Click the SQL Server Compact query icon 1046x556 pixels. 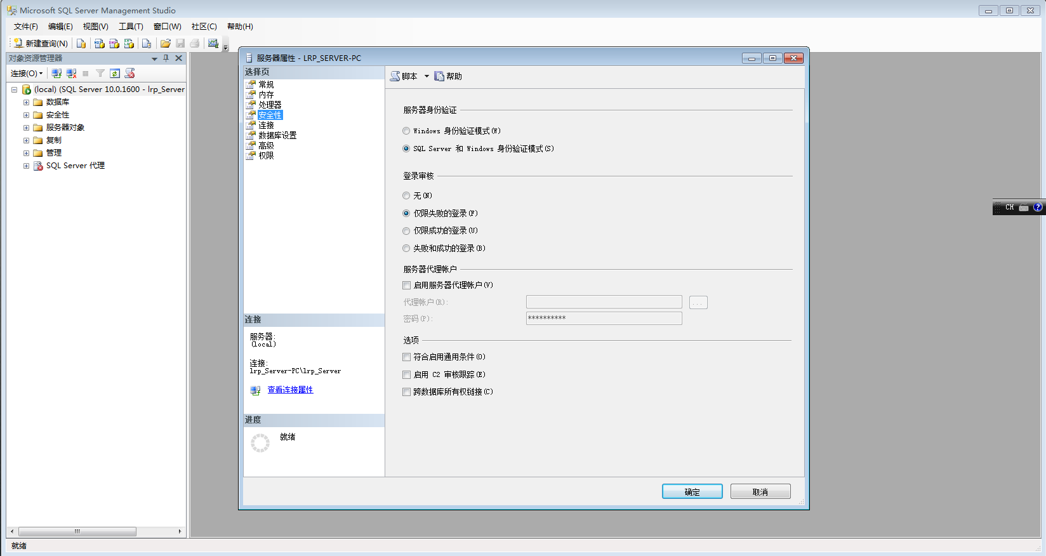[x=147, y=43]
